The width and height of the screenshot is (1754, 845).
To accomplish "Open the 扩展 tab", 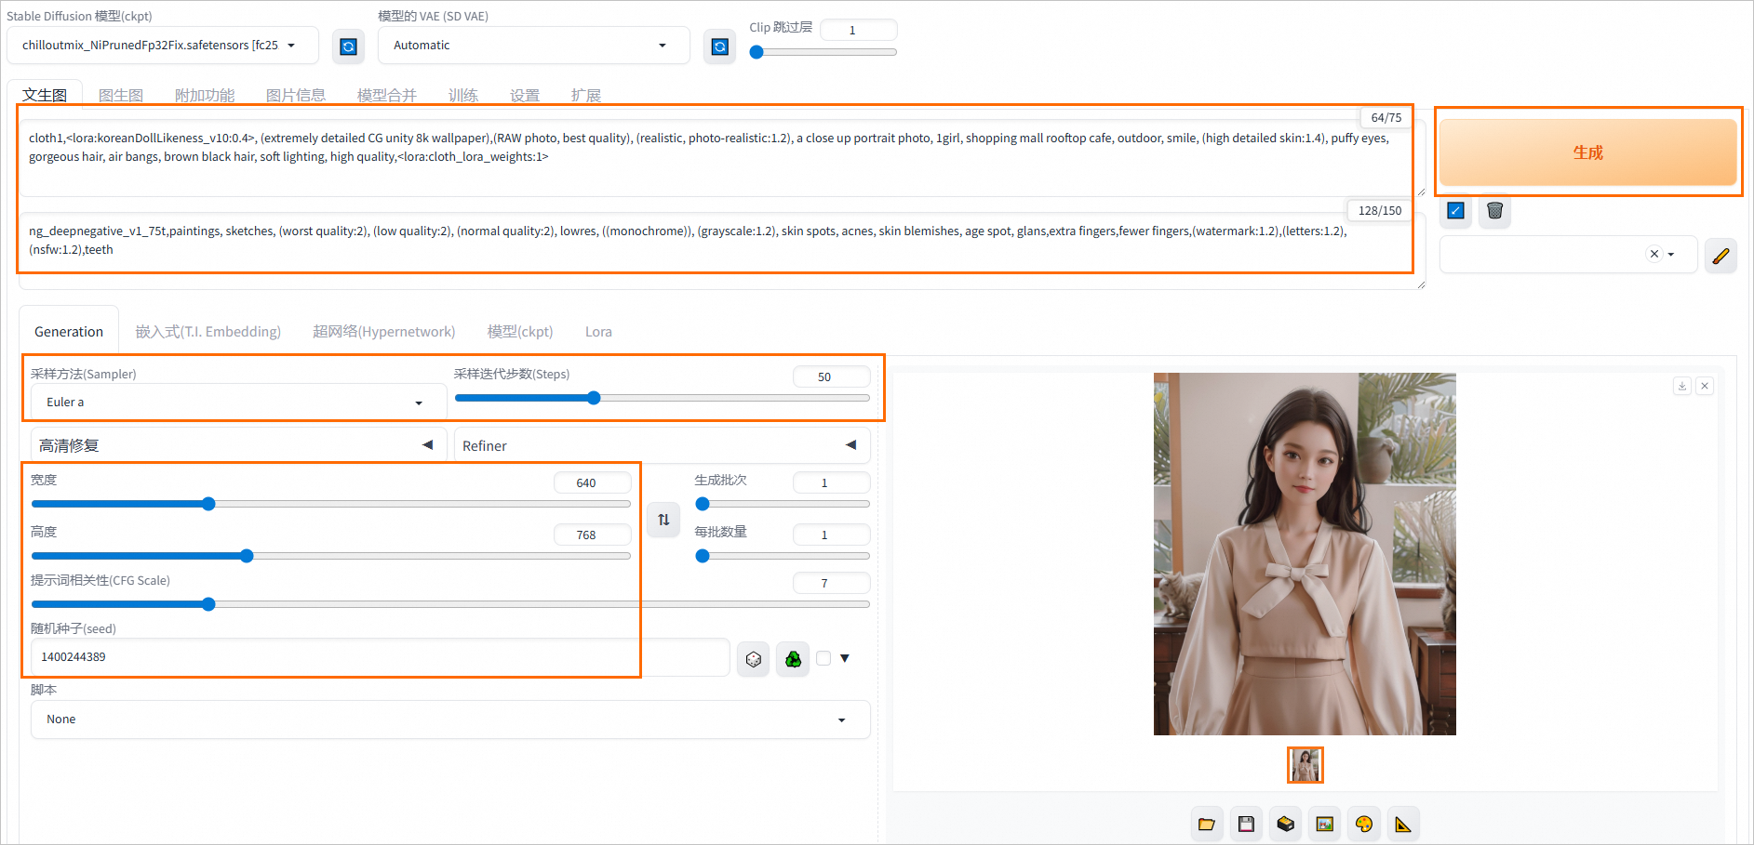I will coord(586,95).
